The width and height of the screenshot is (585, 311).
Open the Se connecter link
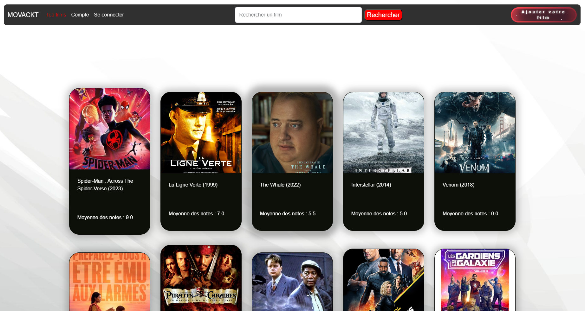click(109, 15)
